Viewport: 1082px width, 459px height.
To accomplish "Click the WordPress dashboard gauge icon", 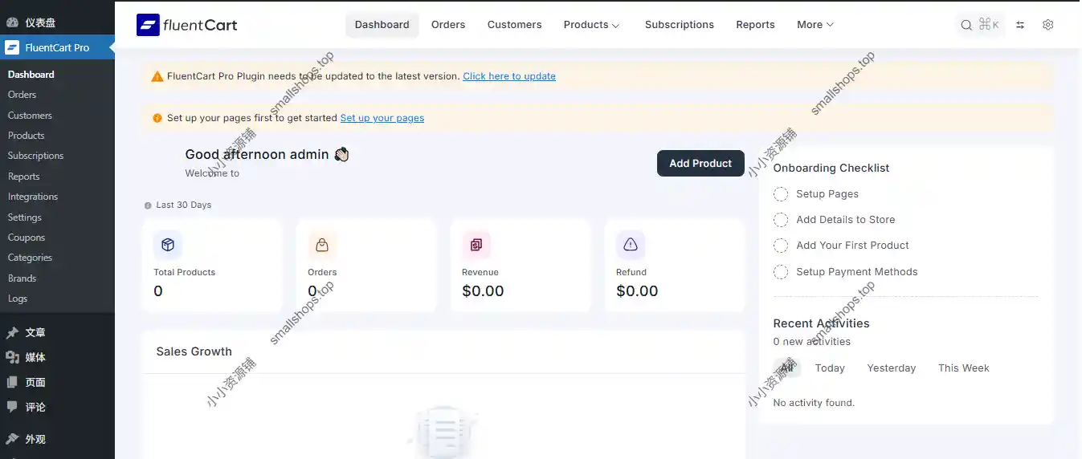I will pos(12,22).
